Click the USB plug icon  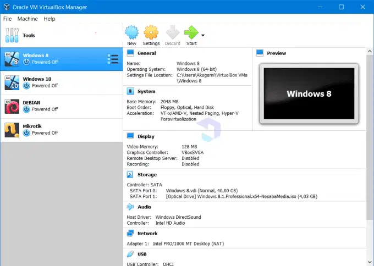coord(130,254)
